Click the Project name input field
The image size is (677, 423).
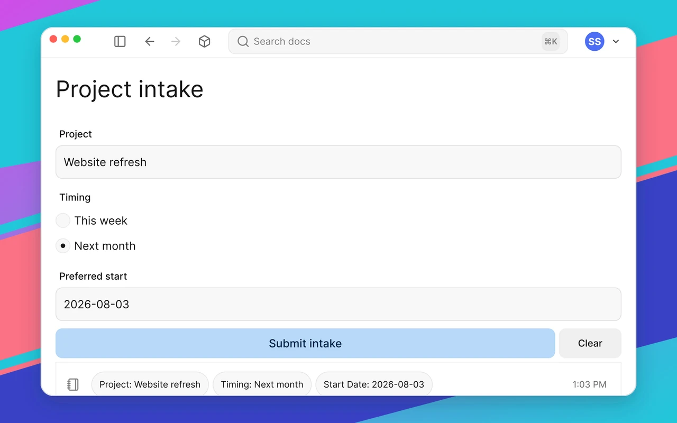pos(338,162)
